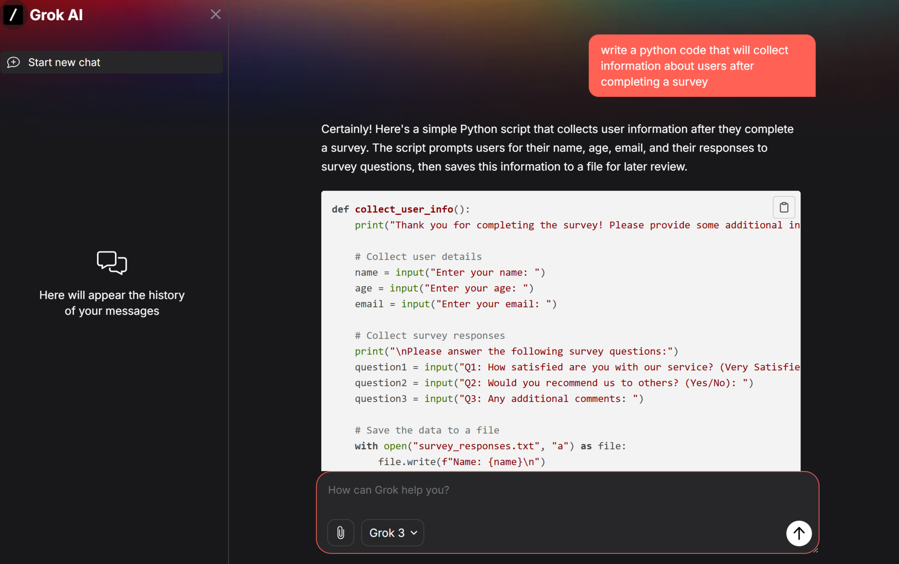The height and width of the screenshot is (564, 899).
Task: Click the chevron next to Grok 3
Action: (x=414, y=533)
